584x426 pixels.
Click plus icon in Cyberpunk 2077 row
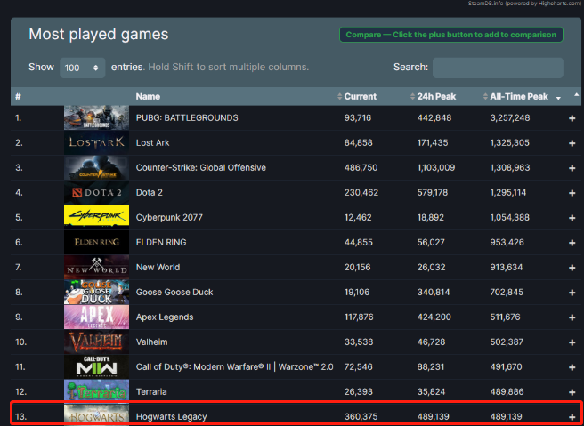pyautogui.click(x=572, y=218)
